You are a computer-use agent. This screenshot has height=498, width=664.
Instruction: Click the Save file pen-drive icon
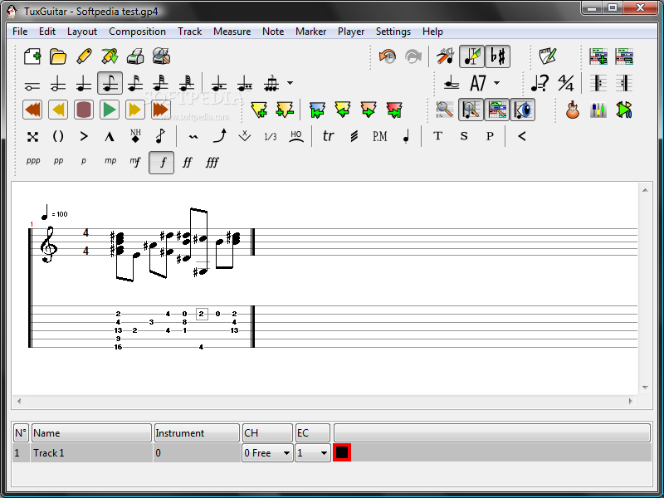[x=84, y=56]
